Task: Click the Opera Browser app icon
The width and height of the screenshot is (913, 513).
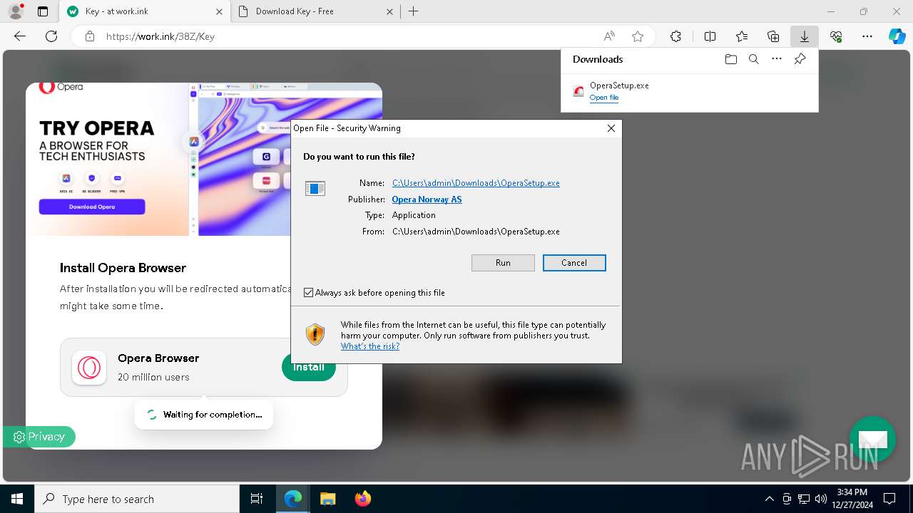Action: point(89,368)
